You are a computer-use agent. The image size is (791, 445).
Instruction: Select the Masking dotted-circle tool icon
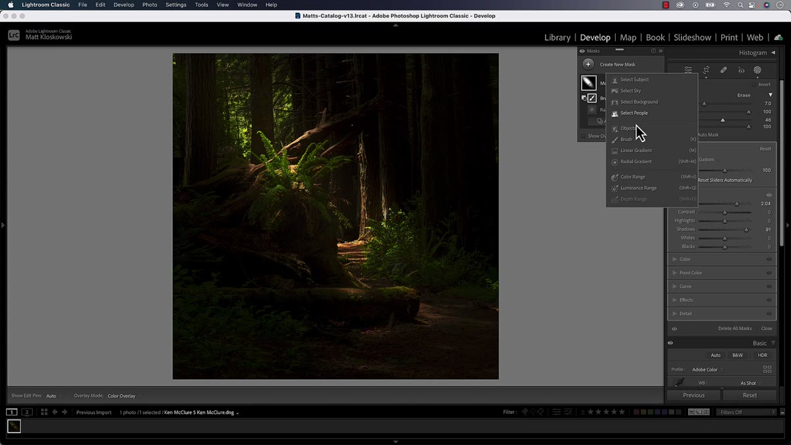(x=757, y=70)
